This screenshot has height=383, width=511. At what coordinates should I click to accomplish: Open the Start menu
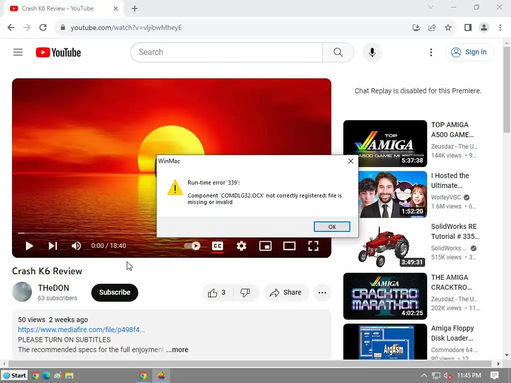pyautogui.click(x=14, y=376)
